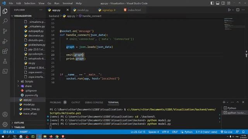Select the 3.11.0 venv interpreter in the status bar
Viewport: 248px width, 139px height.
coord(207,132)
